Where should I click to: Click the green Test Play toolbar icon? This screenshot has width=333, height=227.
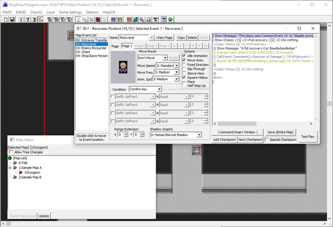(170, 19)
